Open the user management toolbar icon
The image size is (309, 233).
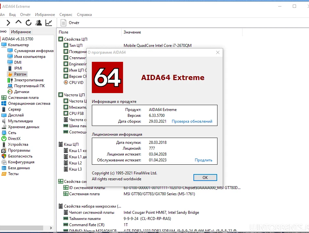point(39,23)
